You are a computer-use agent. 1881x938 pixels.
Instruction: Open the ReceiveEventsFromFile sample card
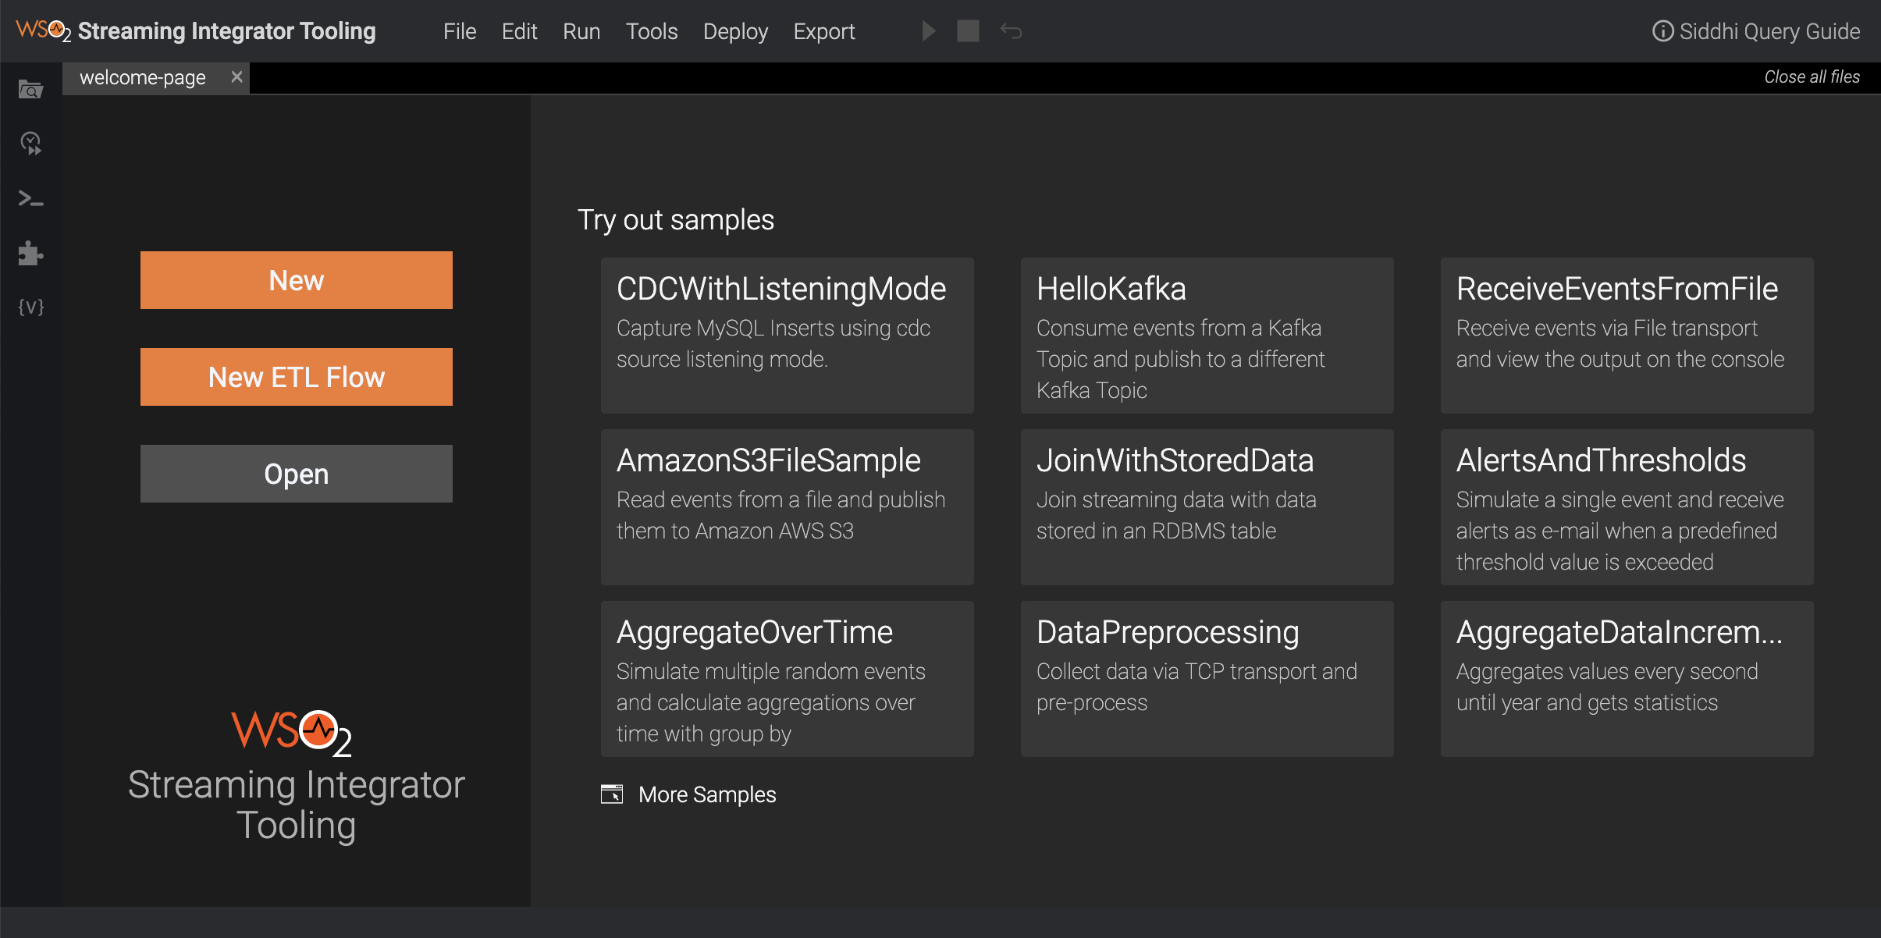coord(1627,336)
